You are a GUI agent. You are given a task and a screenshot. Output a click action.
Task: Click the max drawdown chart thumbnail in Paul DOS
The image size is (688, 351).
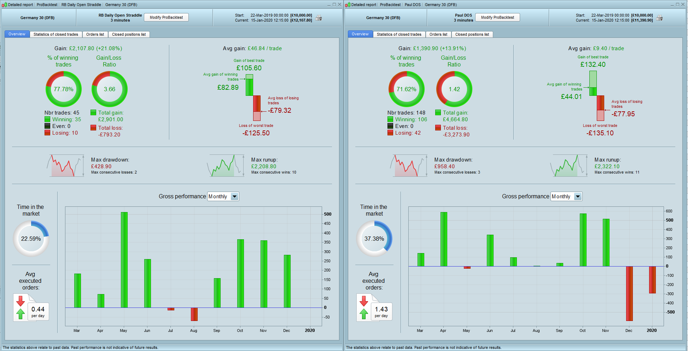pos(409,165)
